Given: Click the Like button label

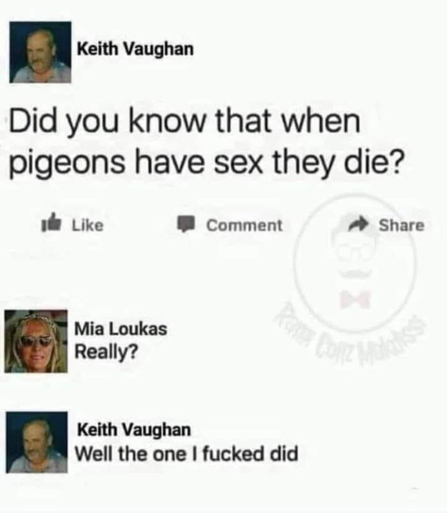Looking at the screenshot, I should 88,225.
